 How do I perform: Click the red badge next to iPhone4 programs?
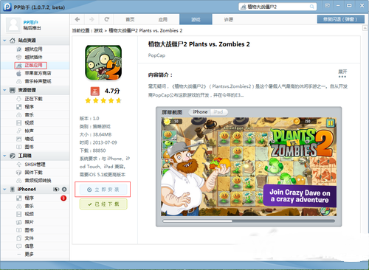coord(63,198)
